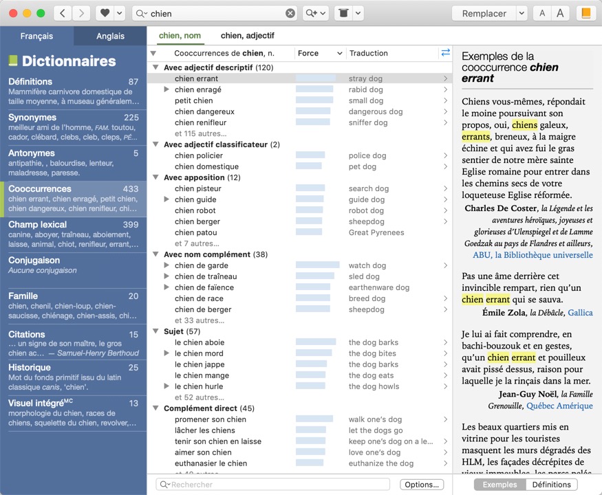Open the Historique dictionary section
The height and width of the screenshot is (495, 602).
click(x=74, y=377)
